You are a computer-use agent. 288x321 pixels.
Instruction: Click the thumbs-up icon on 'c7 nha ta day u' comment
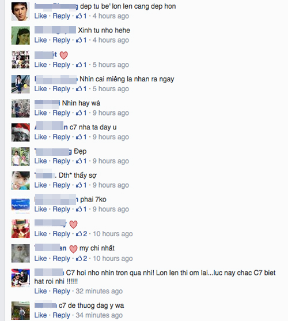(x=79, y=137)
